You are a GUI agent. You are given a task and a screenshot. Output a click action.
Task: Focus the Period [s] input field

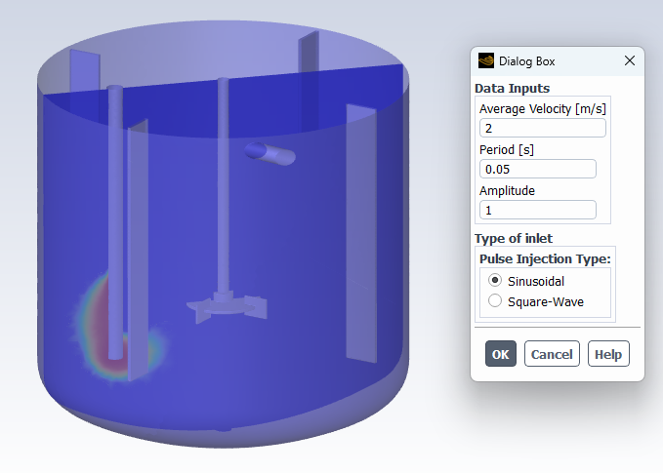tap(538, 169)
